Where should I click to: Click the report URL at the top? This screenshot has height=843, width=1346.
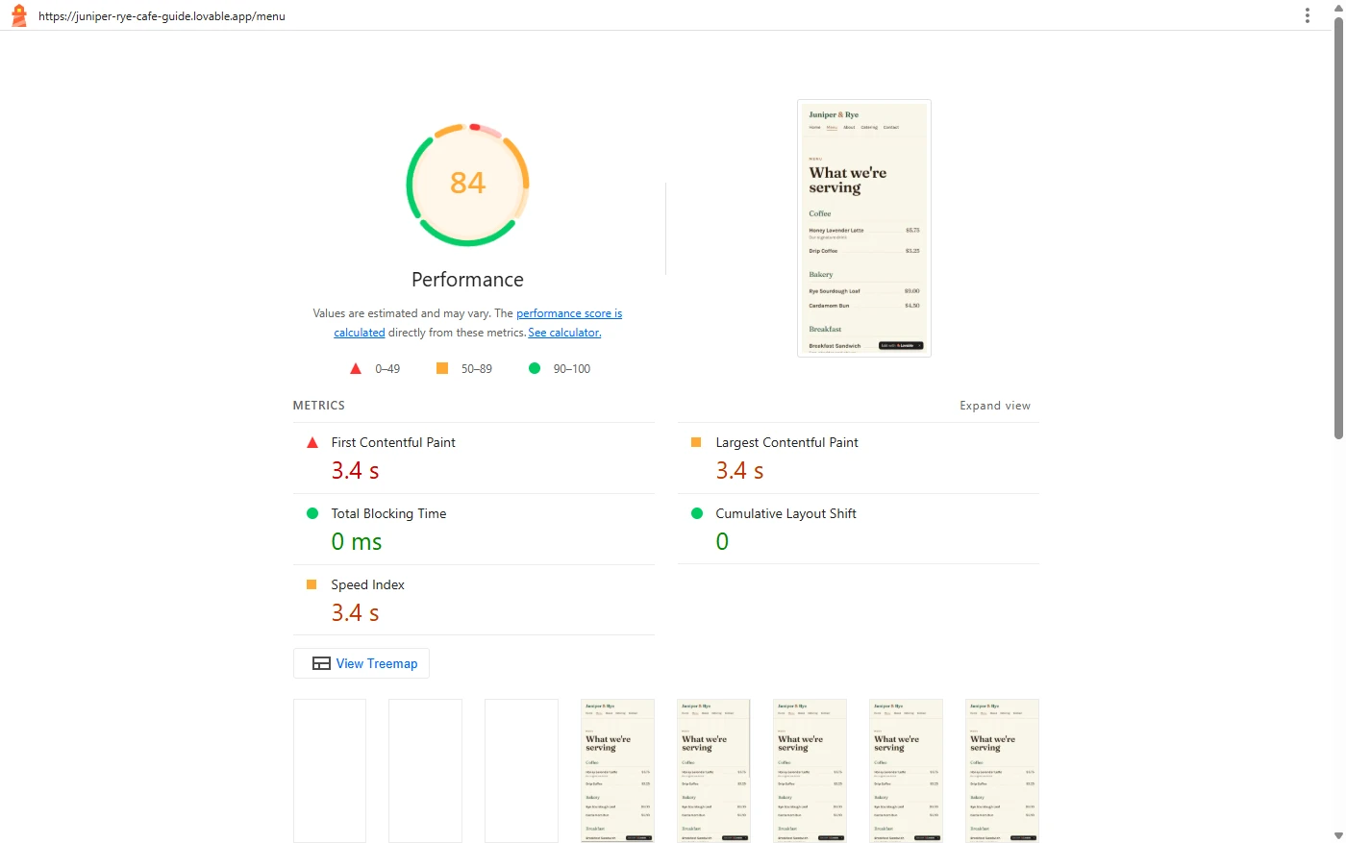point(162,16)
